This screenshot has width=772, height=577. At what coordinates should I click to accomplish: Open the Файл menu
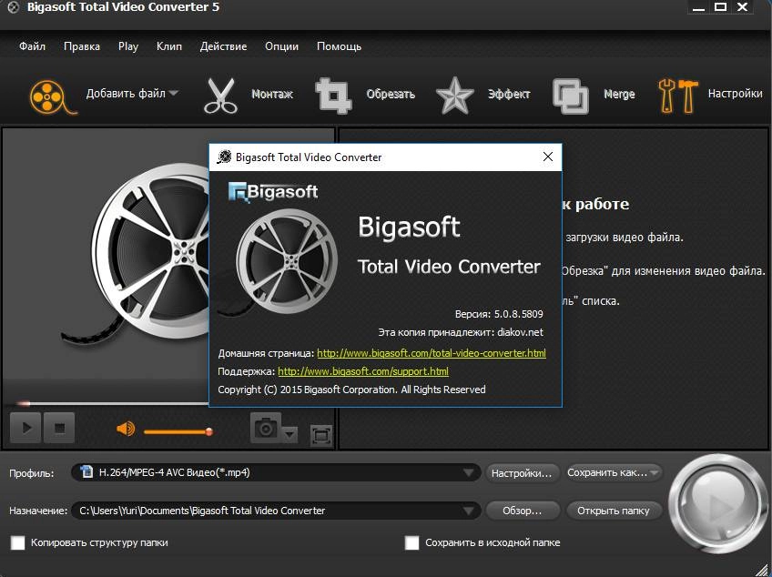pyautogui.click(x=32, y=46)
